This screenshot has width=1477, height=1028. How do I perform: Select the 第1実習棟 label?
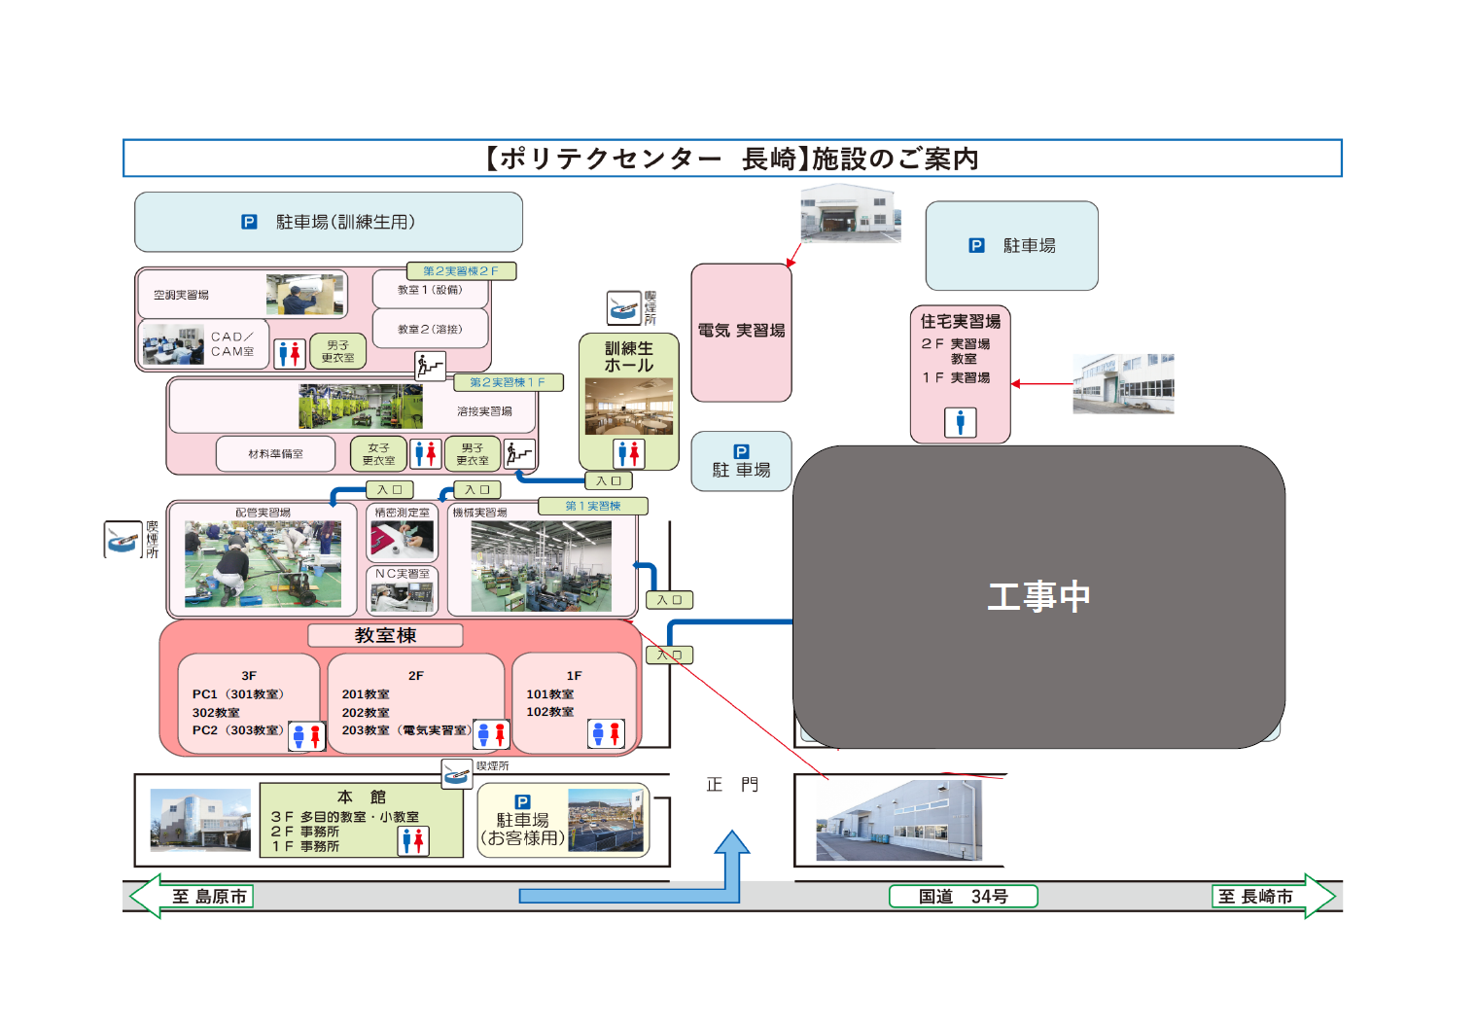(592, 506)
